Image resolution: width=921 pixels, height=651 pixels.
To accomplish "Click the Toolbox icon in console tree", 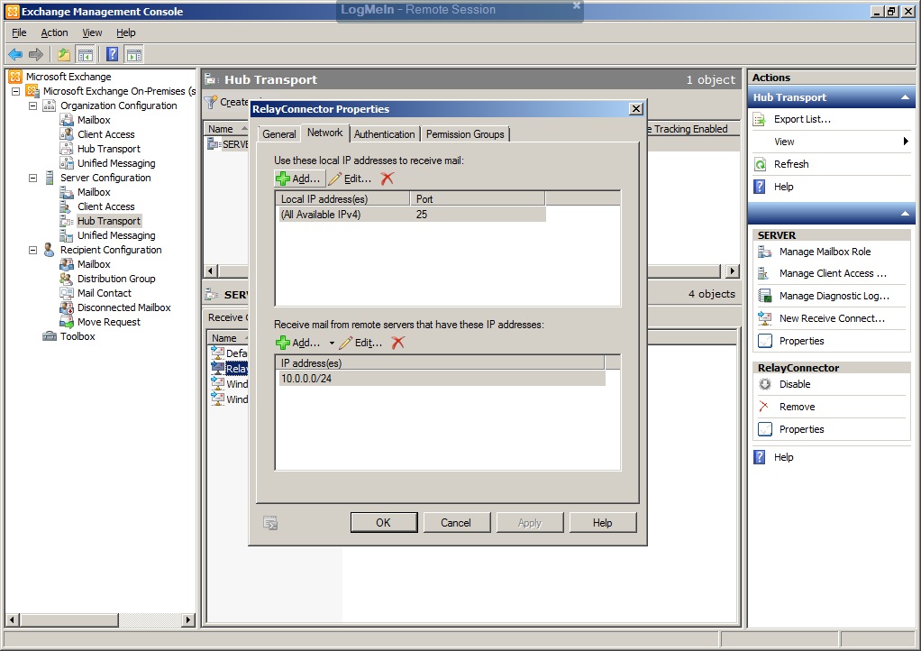I will pos(50,336).
